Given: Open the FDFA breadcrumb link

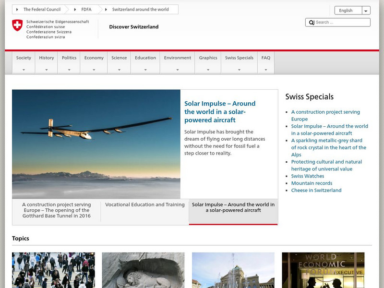Looking at the screenshot, I should pos(86,10).
